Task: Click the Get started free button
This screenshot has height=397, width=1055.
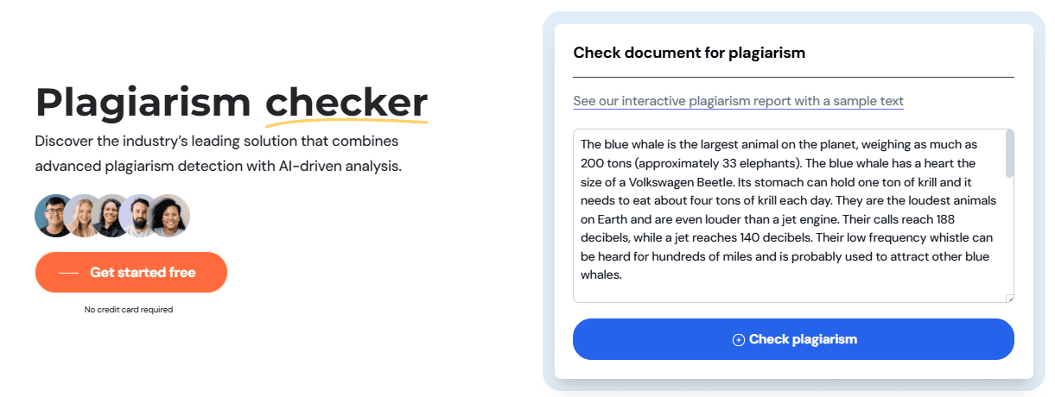Action: [x=131, y=273]
